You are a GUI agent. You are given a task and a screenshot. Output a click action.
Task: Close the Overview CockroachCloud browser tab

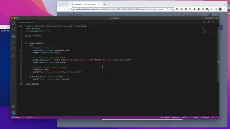(x=100, y=4)
